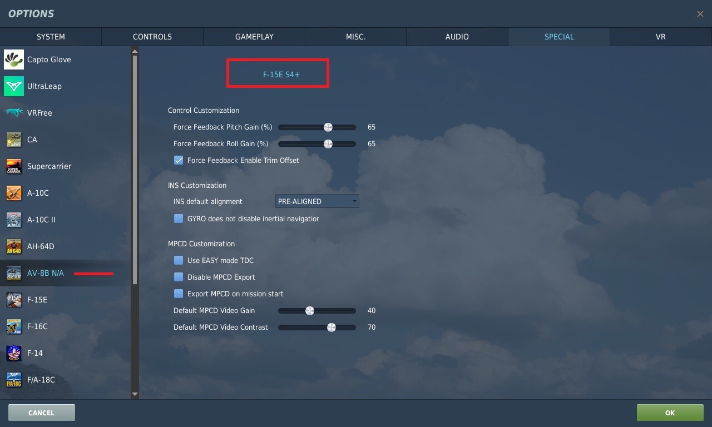Select Capto Glove in the module list
This screenshot has height=427, width=712.
[x=66, y=59]
